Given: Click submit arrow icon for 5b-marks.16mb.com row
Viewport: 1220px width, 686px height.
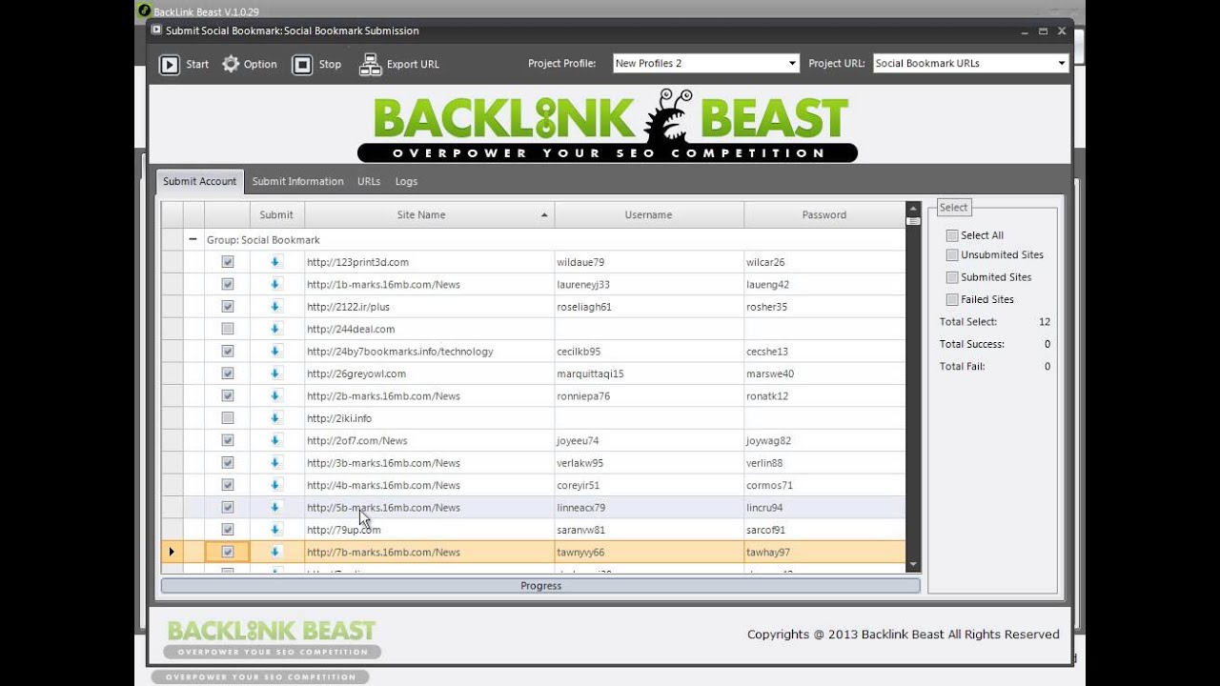Looking at the screenshot, I should pyautogui.click(x=275, y=508).
